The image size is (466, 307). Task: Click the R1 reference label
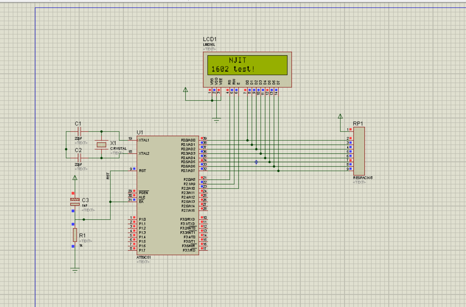tap(82, 235)
